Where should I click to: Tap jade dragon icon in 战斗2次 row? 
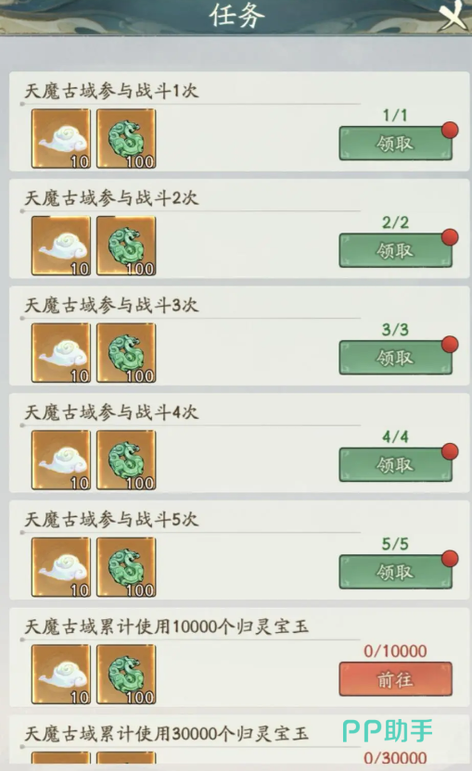[x=126, y=246]
